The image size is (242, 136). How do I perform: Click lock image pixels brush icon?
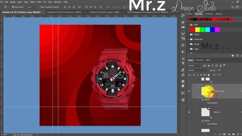198,75
